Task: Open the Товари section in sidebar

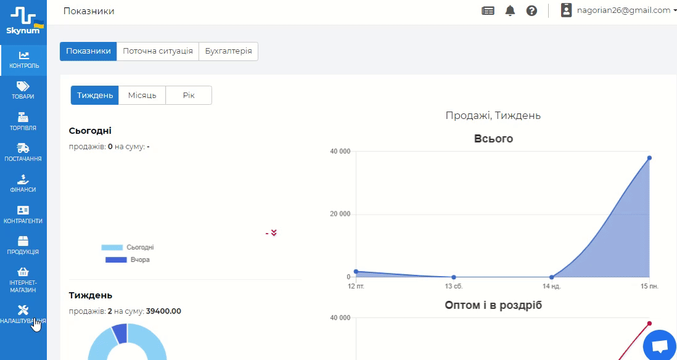Action: (24, 91)
